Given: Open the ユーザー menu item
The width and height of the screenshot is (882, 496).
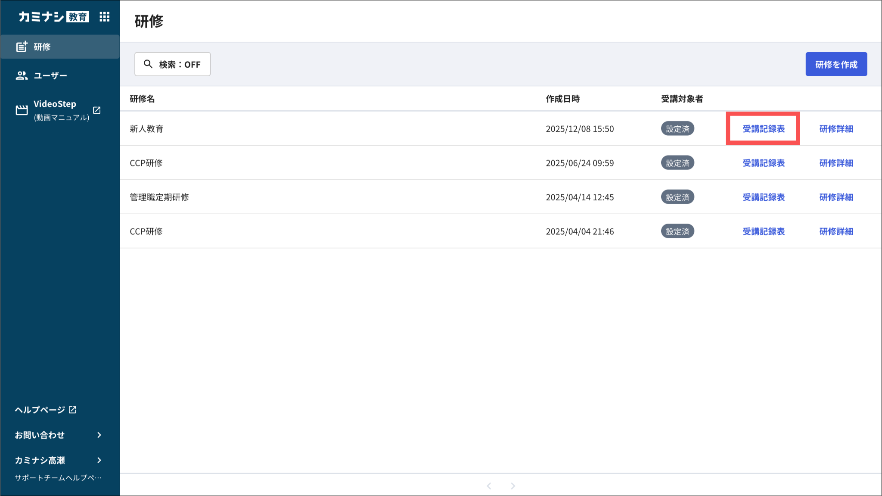Looking at the screenshot, I should click(x=50, y=75).
